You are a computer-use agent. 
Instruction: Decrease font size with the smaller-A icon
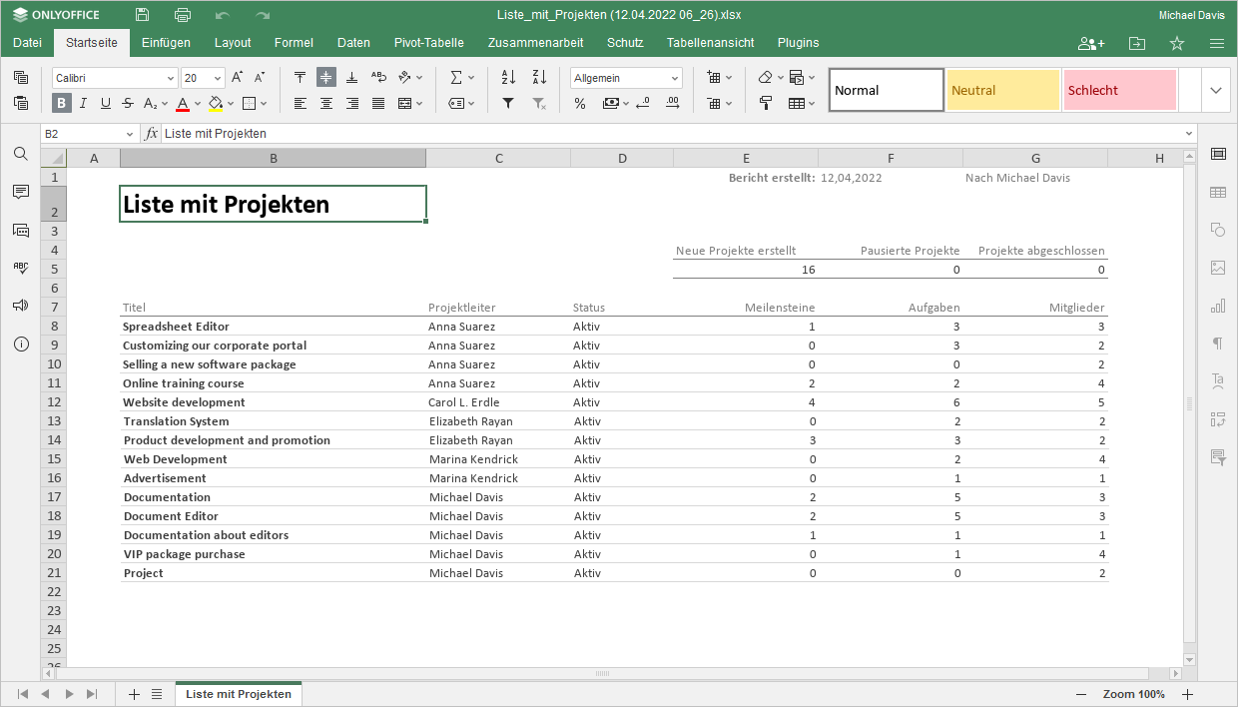coord(260,78)
